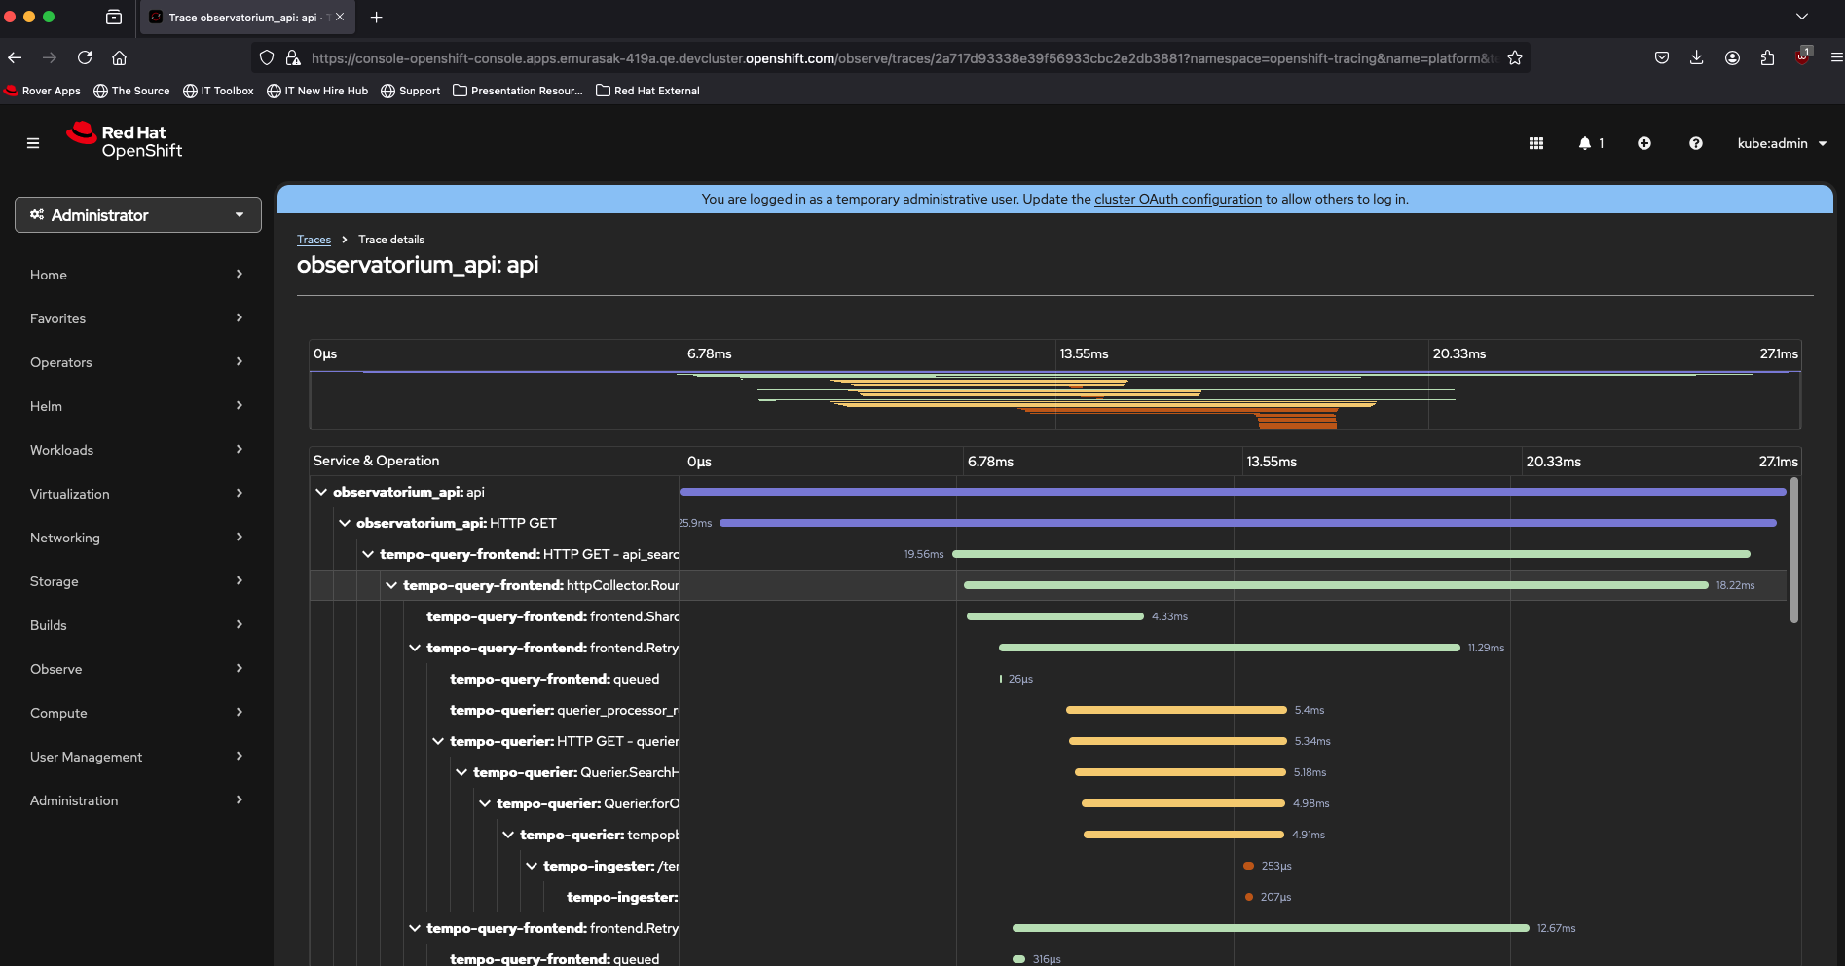Toggle the hamburger navigation menu
1845x966 pixels.
pos(33,143)
